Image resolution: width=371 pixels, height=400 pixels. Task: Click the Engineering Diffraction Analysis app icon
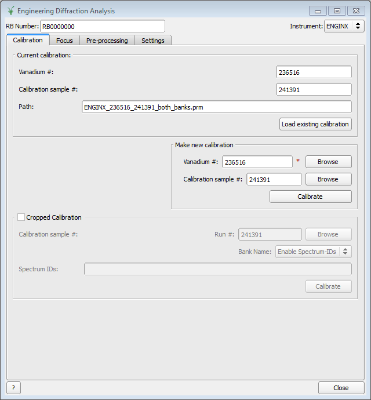10,11
